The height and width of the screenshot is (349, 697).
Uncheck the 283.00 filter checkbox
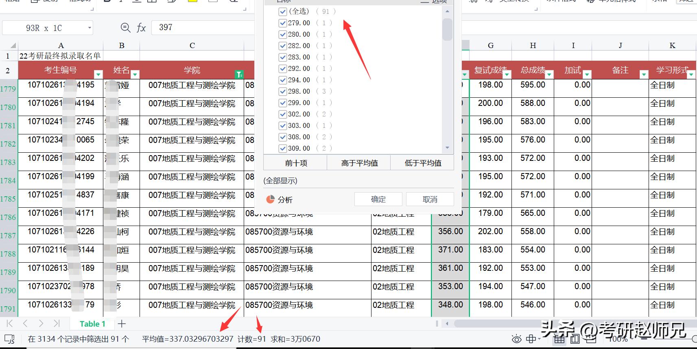coord(283,57)
